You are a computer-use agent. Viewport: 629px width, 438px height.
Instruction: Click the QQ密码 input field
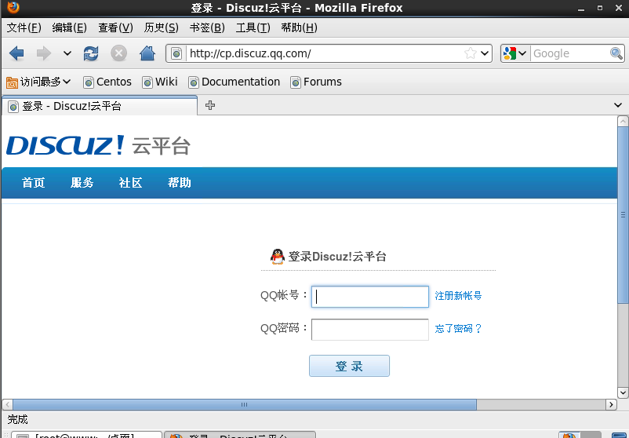click(370, 330)
